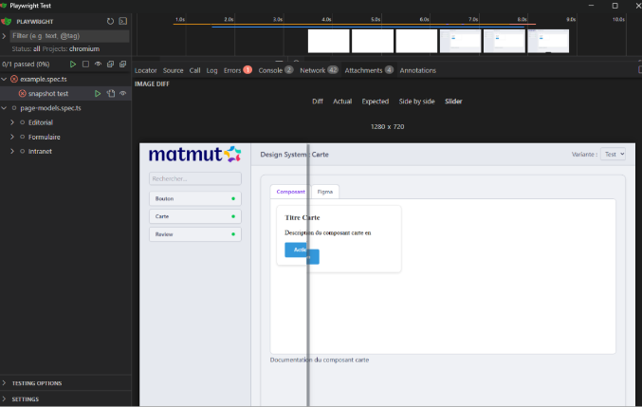Toggle watch all eye icon
642x407 pixels.
(x=98, y=64)
